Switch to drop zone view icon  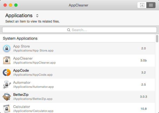142,5
